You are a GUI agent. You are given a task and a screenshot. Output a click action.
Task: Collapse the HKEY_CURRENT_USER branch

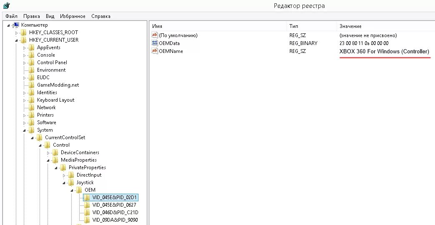(16, 40)
